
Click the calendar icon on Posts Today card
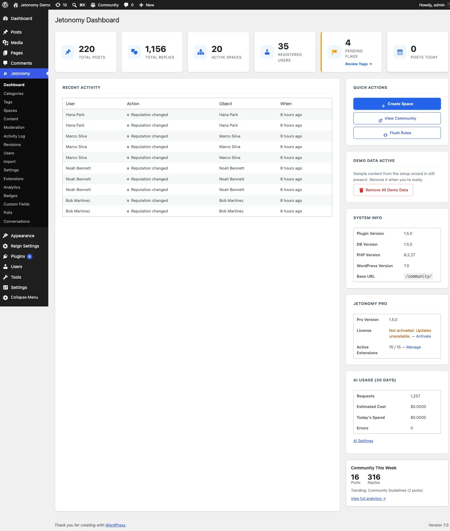(x=400, y=52)
